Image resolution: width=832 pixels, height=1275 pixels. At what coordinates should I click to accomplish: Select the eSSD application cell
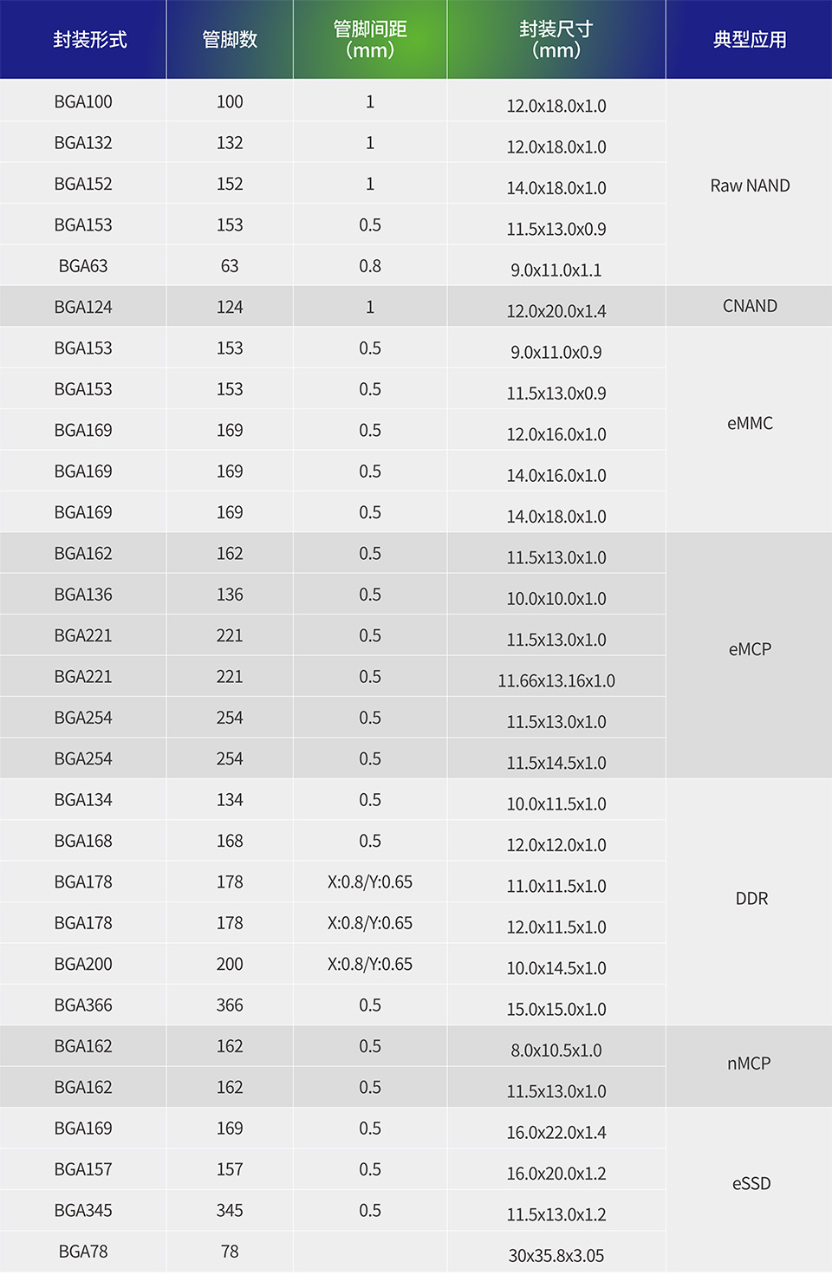751,1184
